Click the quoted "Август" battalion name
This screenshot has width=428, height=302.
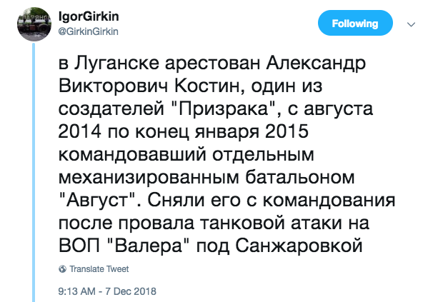click(x=97, y=201)
